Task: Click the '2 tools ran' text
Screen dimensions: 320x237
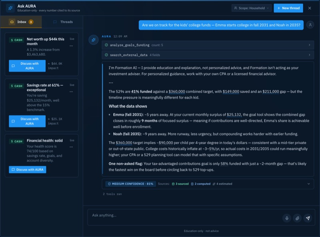Action: pos(112,194)
